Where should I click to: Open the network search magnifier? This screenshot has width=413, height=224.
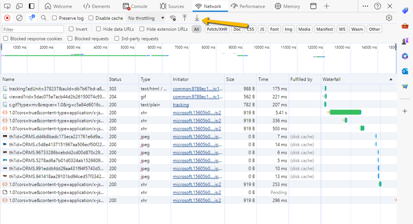click(x=44, y=18)
